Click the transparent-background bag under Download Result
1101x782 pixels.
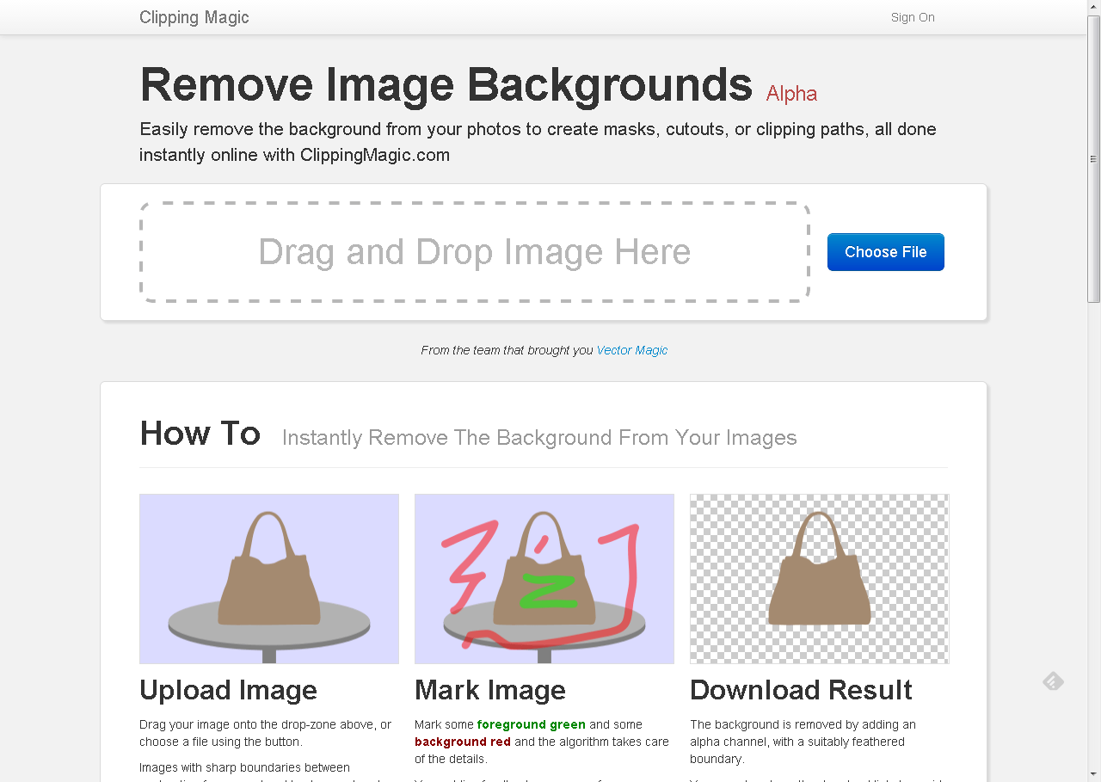[818, 579]
